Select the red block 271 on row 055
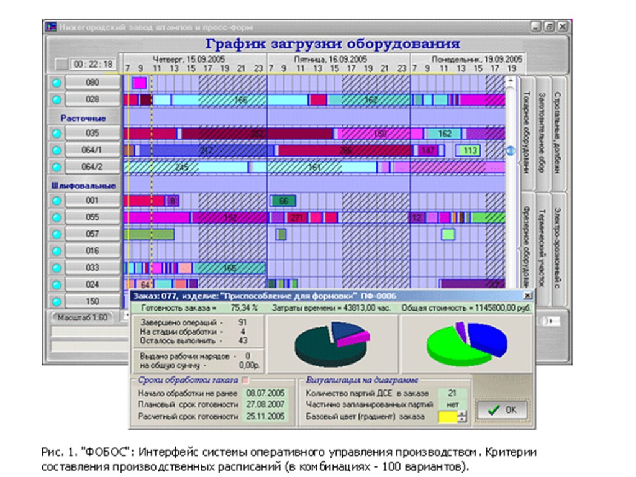636x477 pixels. (298, 218)
